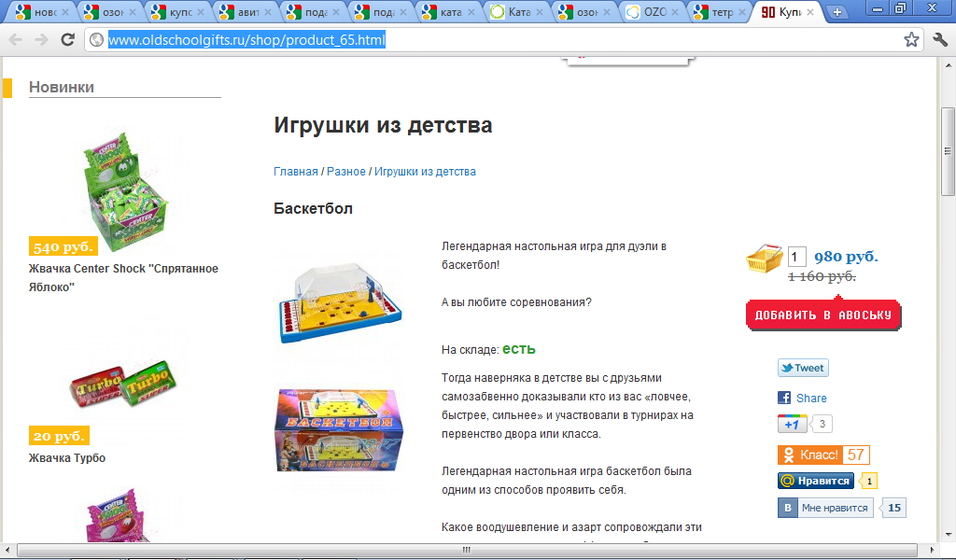Image resolution: width=956 pixels, height=560 pixels.
Task: Click the vertical page scrollbar thumb
Action: pos(948,151)
